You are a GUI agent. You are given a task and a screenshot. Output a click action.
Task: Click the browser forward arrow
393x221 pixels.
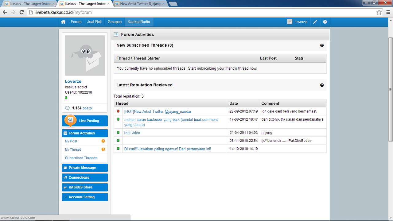13,12
